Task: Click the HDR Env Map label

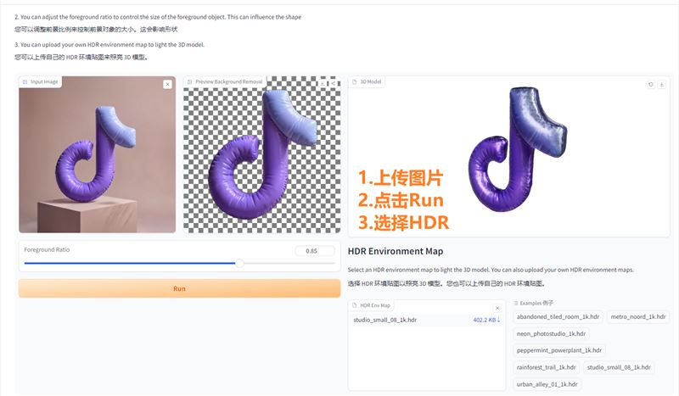Action: (x=372, y=305)
